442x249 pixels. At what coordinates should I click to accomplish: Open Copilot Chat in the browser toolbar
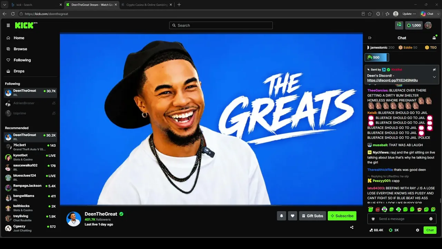pyautogui.click(x=427, y=14)
